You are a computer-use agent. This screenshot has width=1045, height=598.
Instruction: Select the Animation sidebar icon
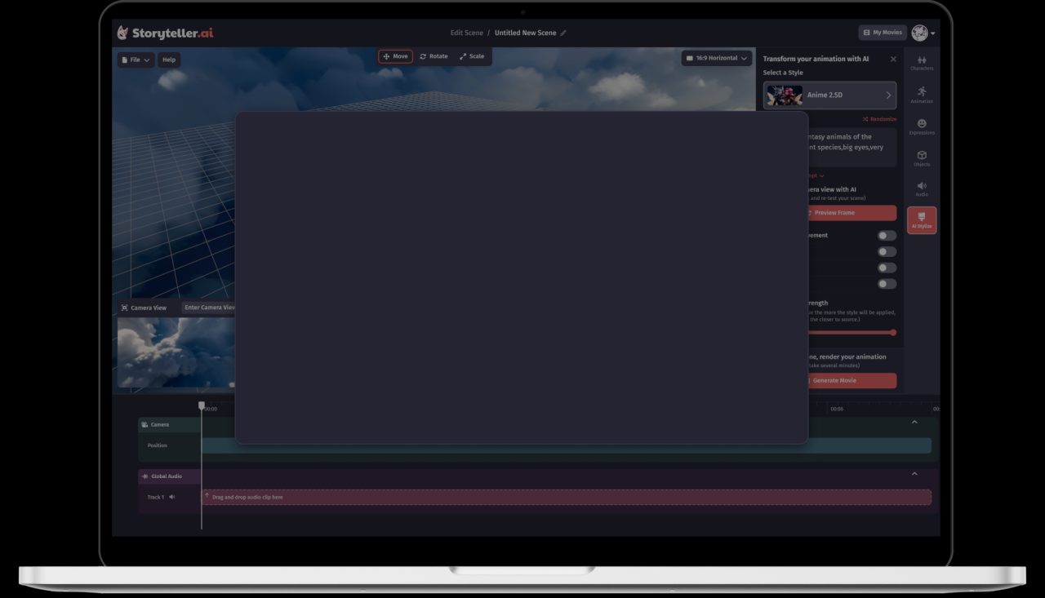point(922,94)
